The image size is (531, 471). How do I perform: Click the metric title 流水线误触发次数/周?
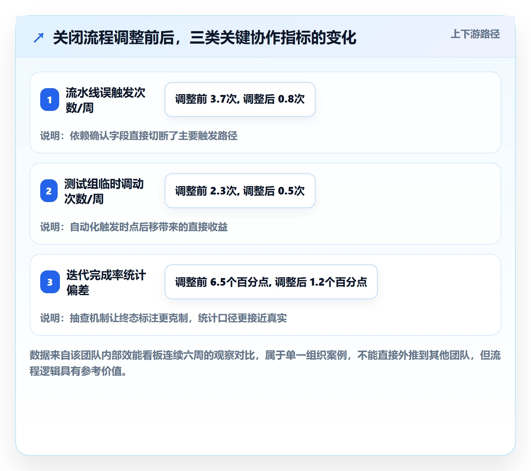click(105, 100)
